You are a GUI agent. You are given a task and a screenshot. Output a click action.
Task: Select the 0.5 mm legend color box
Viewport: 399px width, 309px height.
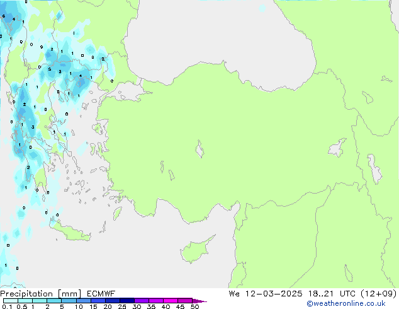(x=25, y=301)
